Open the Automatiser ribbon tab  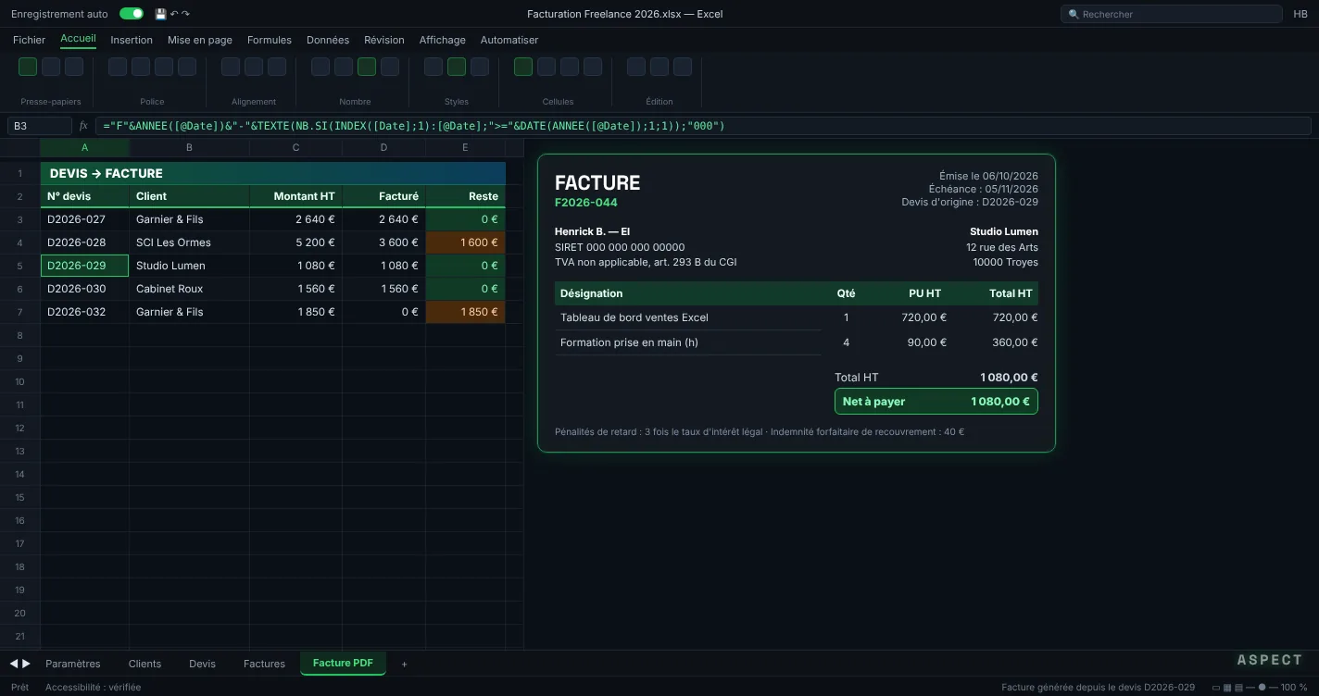[x=509, y=40]
